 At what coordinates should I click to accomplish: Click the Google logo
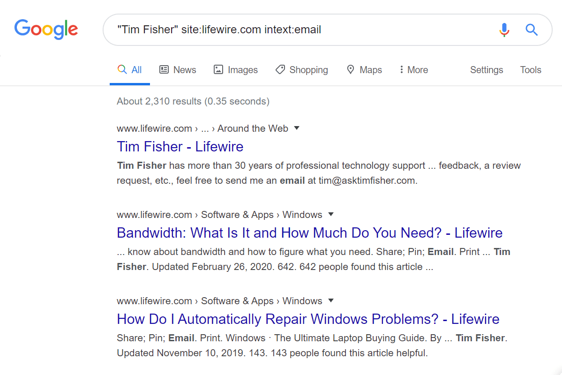pos(46,29)
